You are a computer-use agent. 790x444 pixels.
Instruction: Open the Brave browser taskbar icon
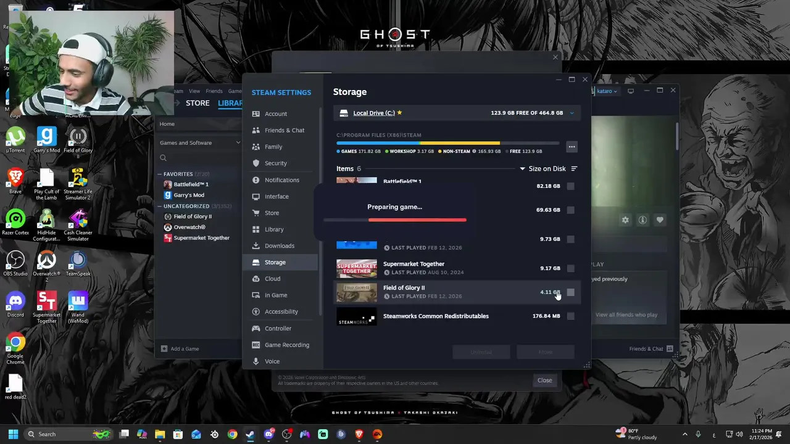pyautogui.click(x=359, y=434)
